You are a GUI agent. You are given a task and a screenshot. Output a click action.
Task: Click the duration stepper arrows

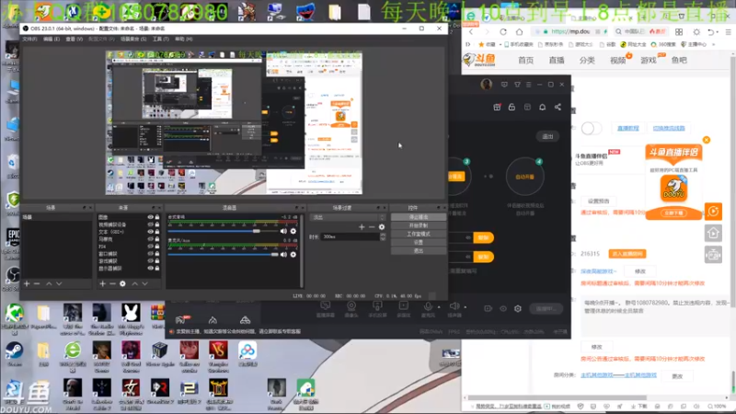click(383, 237)
